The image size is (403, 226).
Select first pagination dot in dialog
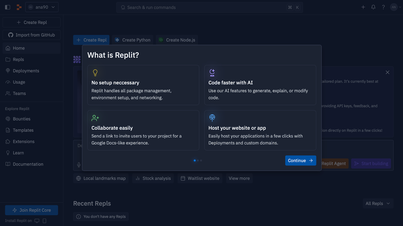[195, 160]
